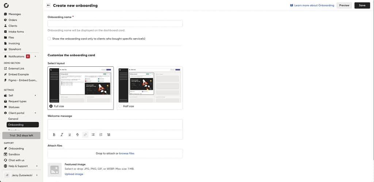This screenshot has height=182, width=374.
Task: Click the Figma embed icon
Action: coord(5,80)
